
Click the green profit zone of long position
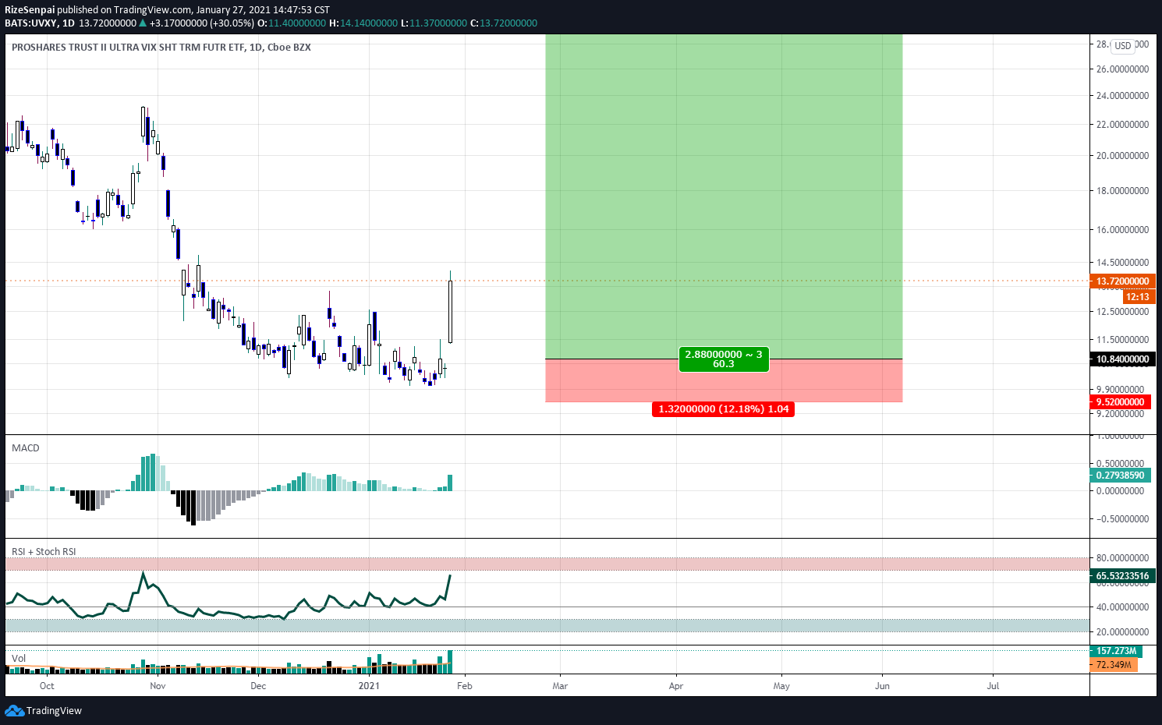[x=724, y=195]
